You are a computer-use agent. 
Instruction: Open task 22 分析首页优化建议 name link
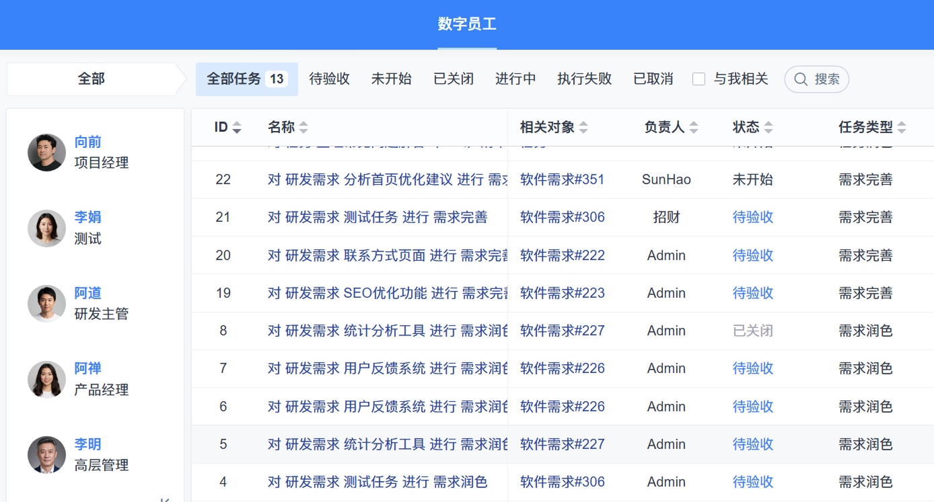[388, 179]
